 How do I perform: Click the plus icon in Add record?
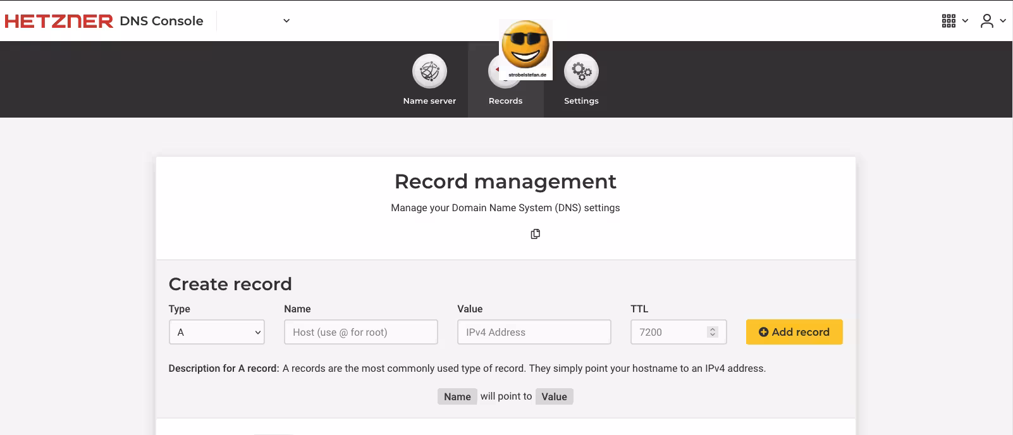point(763,332)
